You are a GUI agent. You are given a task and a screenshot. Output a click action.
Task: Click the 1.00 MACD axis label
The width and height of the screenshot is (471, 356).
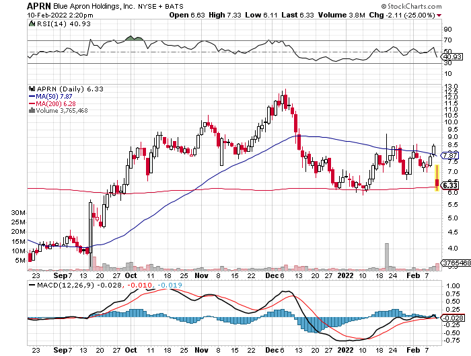coord(453,286)
